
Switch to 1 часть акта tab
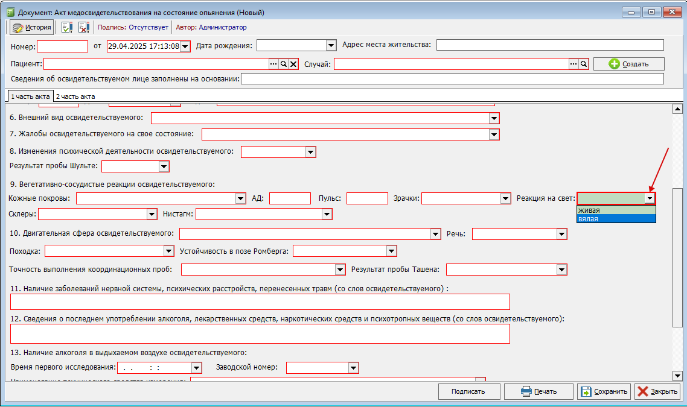(x=30, y=96)
